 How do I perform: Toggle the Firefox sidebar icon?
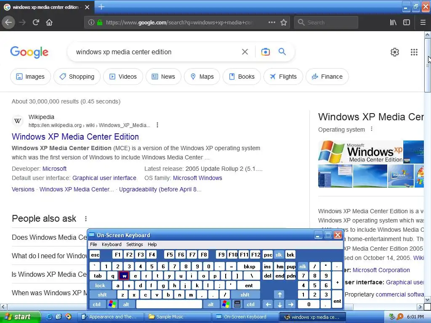[407, 22]
